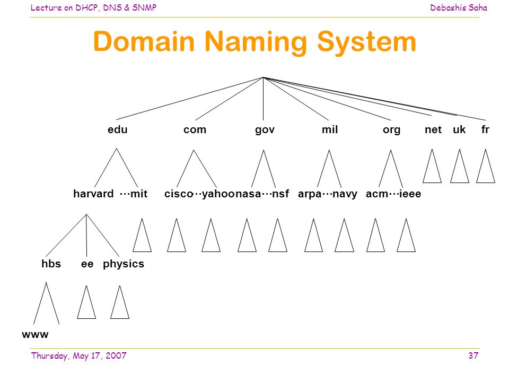The height and width of the screenshot is (382, 509).
Task: Click the 'physics' subdomain label
Action: coord(124,264)
